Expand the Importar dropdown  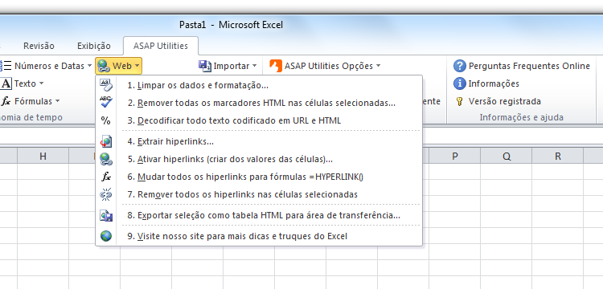click(254, 66)
